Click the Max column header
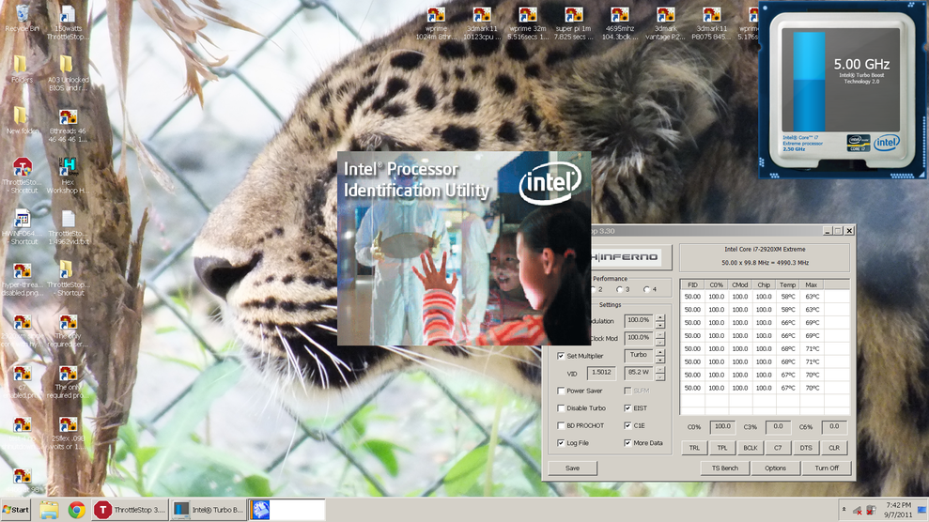This screenshot has height=522, width=929. point(811,284)
